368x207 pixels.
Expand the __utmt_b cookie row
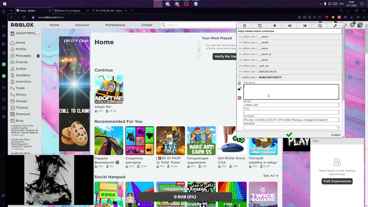[x=289, y=54]
